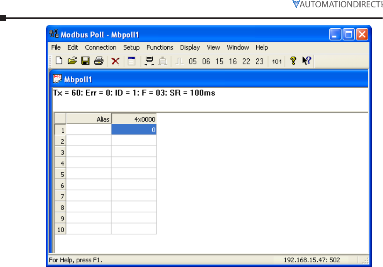383x267 pixels.
Task: Open the Help menu
Action: 262,47
